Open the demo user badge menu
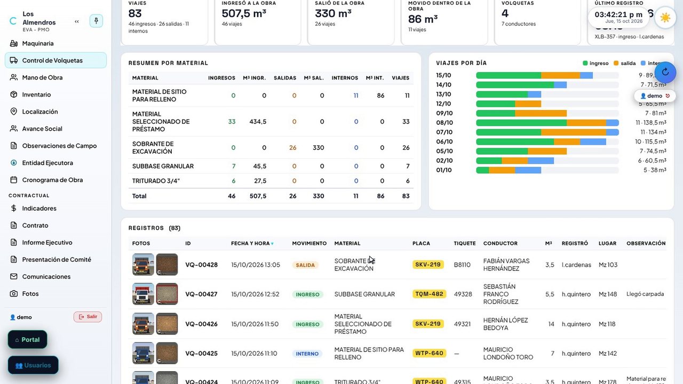This screenshot has height=384, width=683. [x=654, y=96]
